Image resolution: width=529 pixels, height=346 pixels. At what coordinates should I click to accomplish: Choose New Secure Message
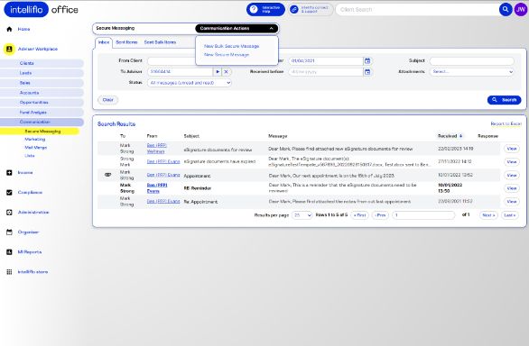(x=227, y=55)
